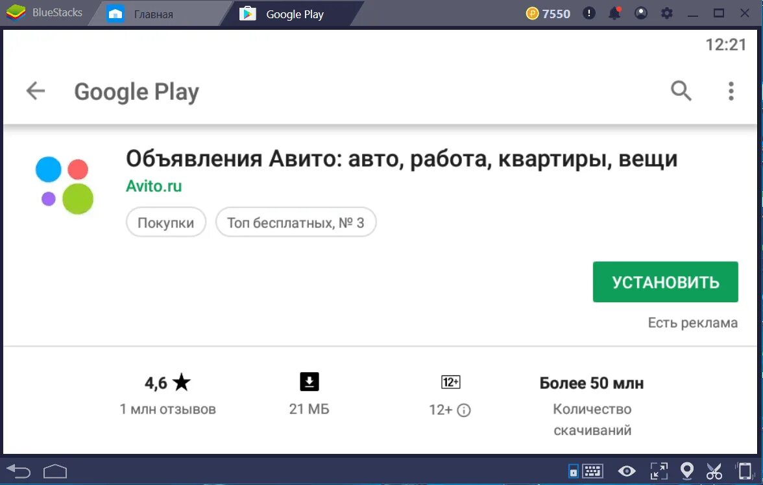The image size is (763, 485).
Task: Install the app with УСТАНОВИТЬ button
Action: 665,281
